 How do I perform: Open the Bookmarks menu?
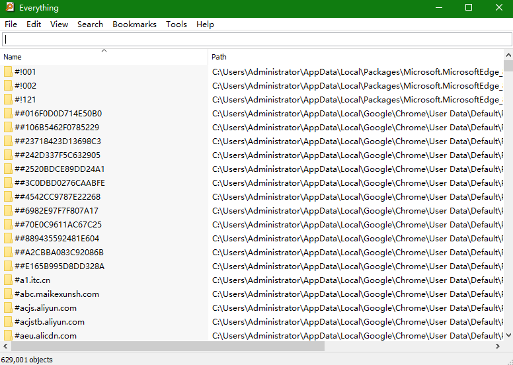click(x=134, y=24)
